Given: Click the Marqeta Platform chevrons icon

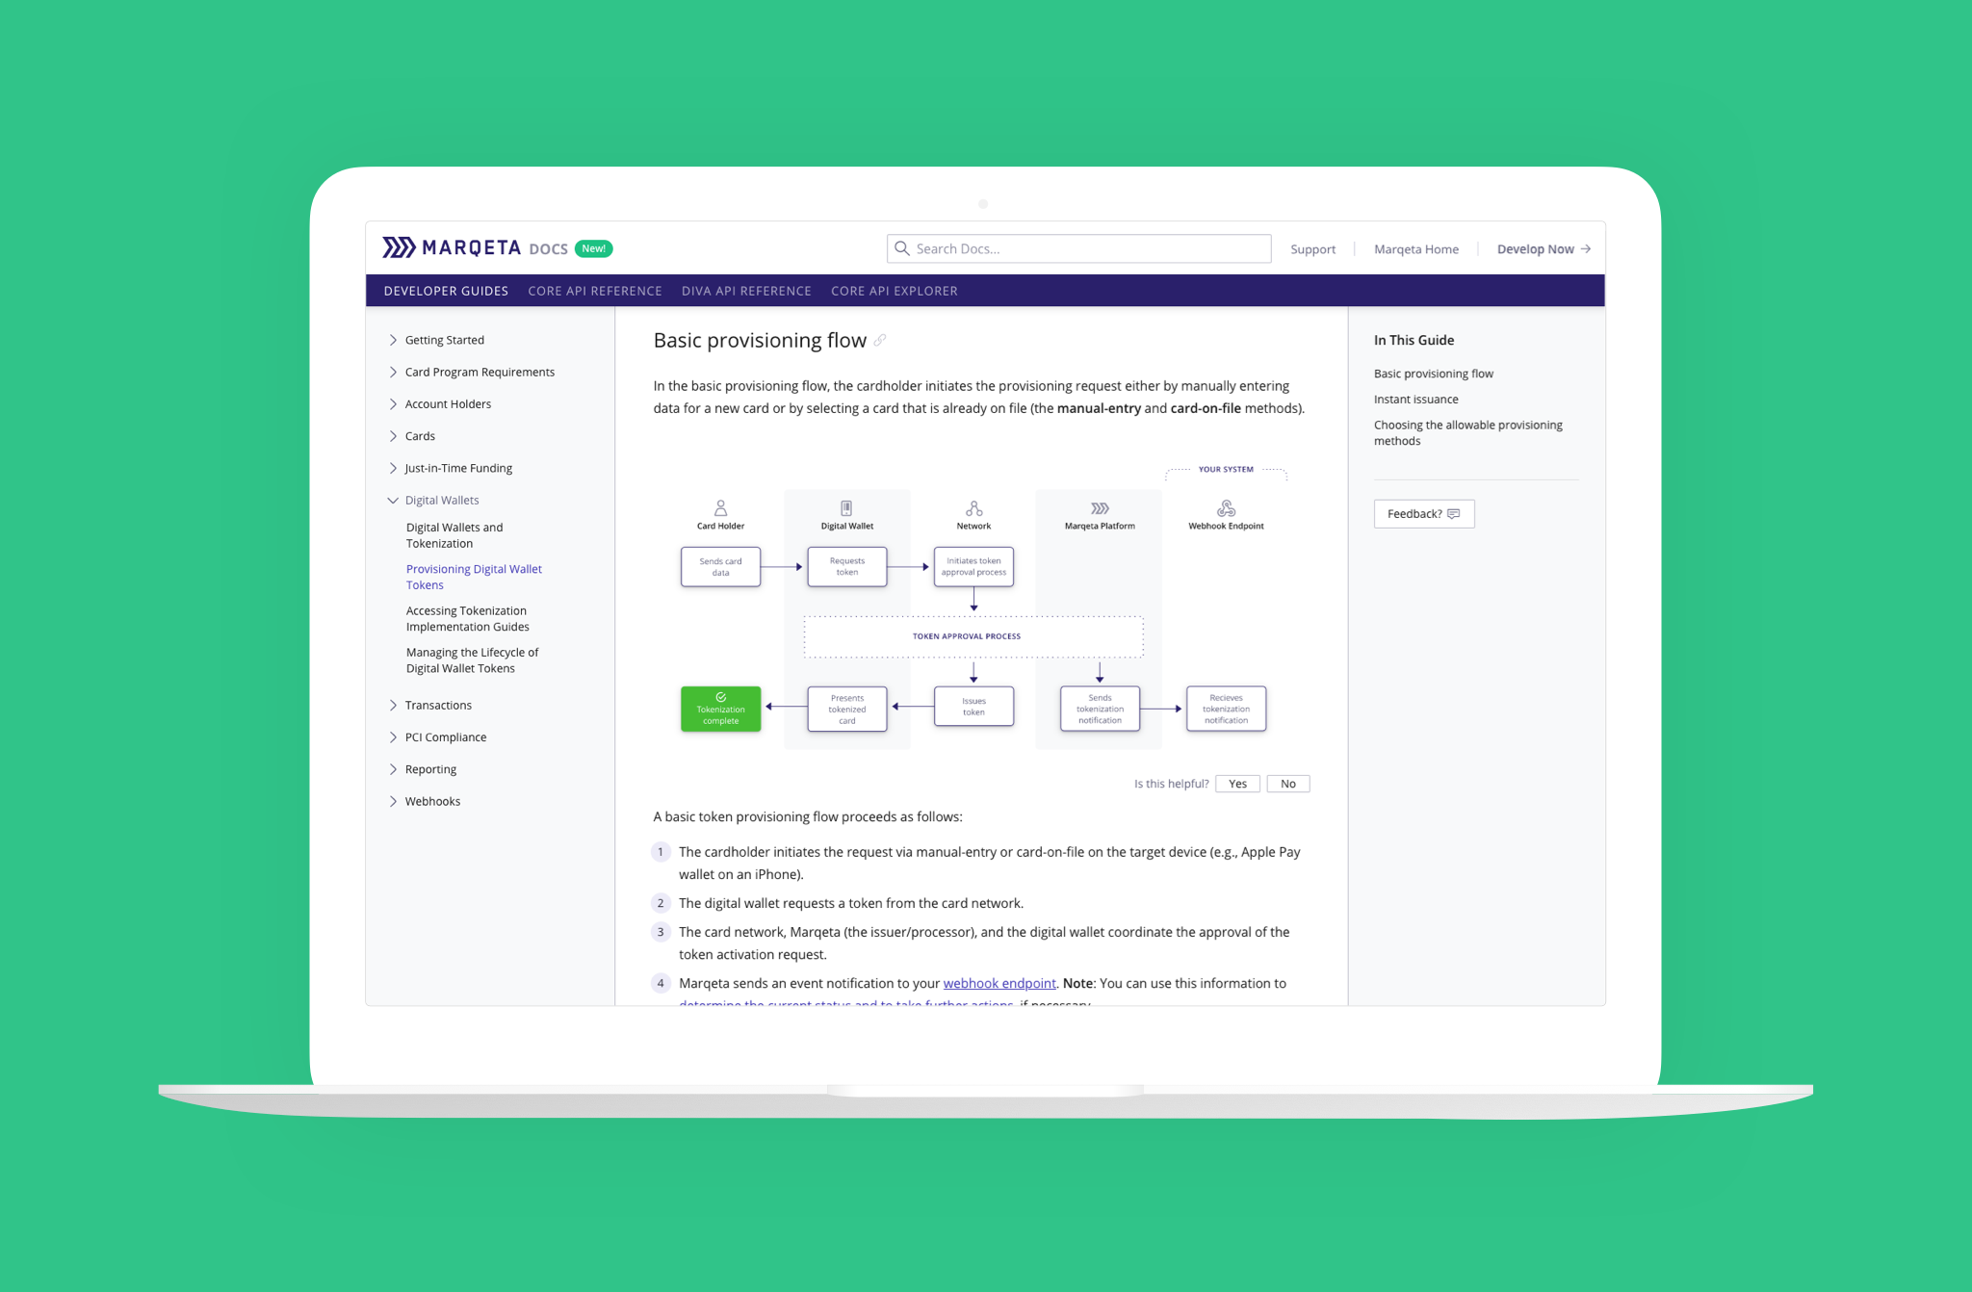Looking at the screenshot, I should 1100,508.
